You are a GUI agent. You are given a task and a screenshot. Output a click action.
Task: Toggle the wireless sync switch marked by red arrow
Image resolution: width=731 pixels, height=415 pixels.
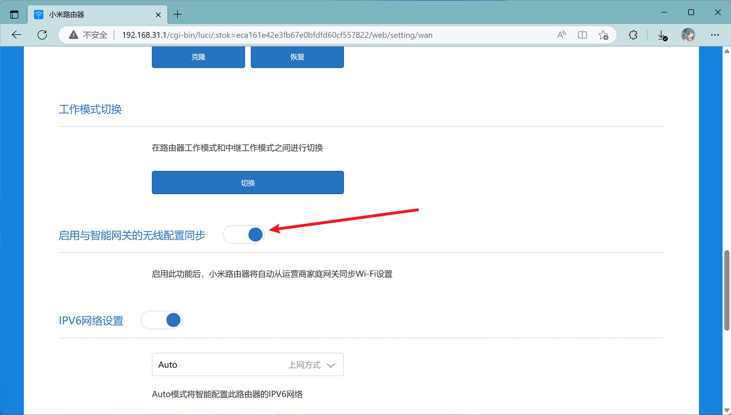(243, 234)
